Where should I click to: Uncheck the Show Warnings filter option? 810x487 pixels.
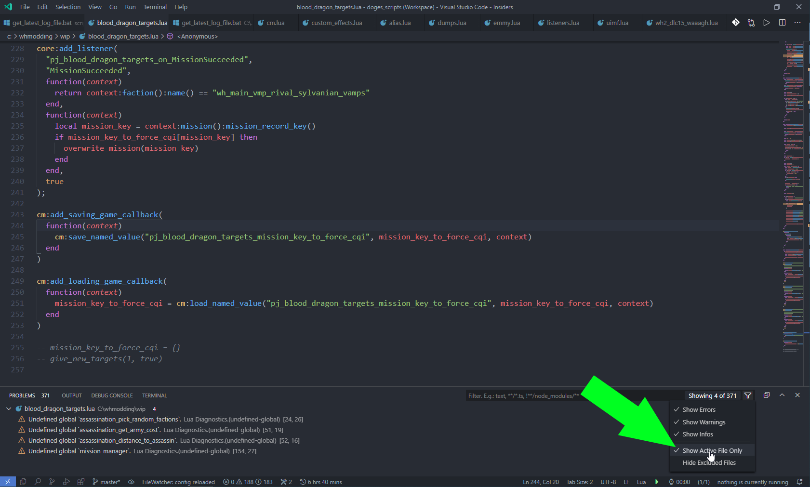point(704,422)
